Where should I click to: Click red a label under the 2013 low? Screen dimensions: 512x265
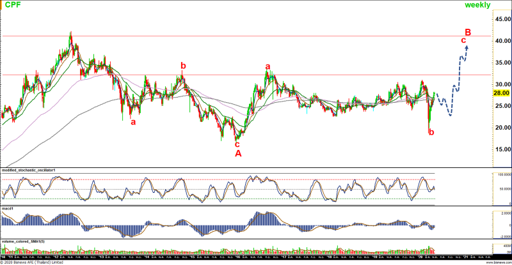133,121
